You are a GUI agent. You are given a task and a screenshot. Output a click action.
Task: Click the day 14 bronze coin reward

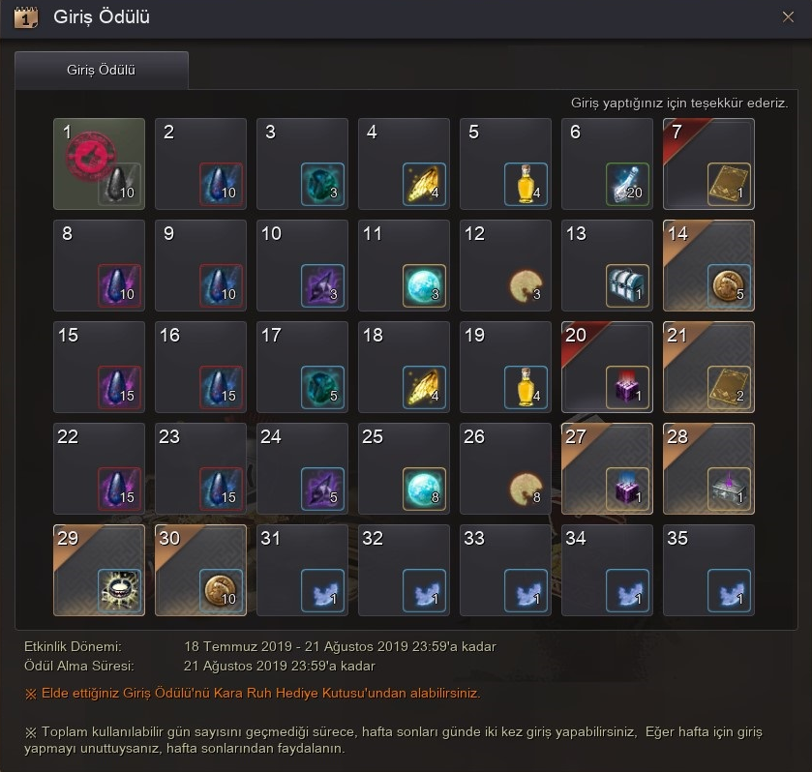pos(729,285)
